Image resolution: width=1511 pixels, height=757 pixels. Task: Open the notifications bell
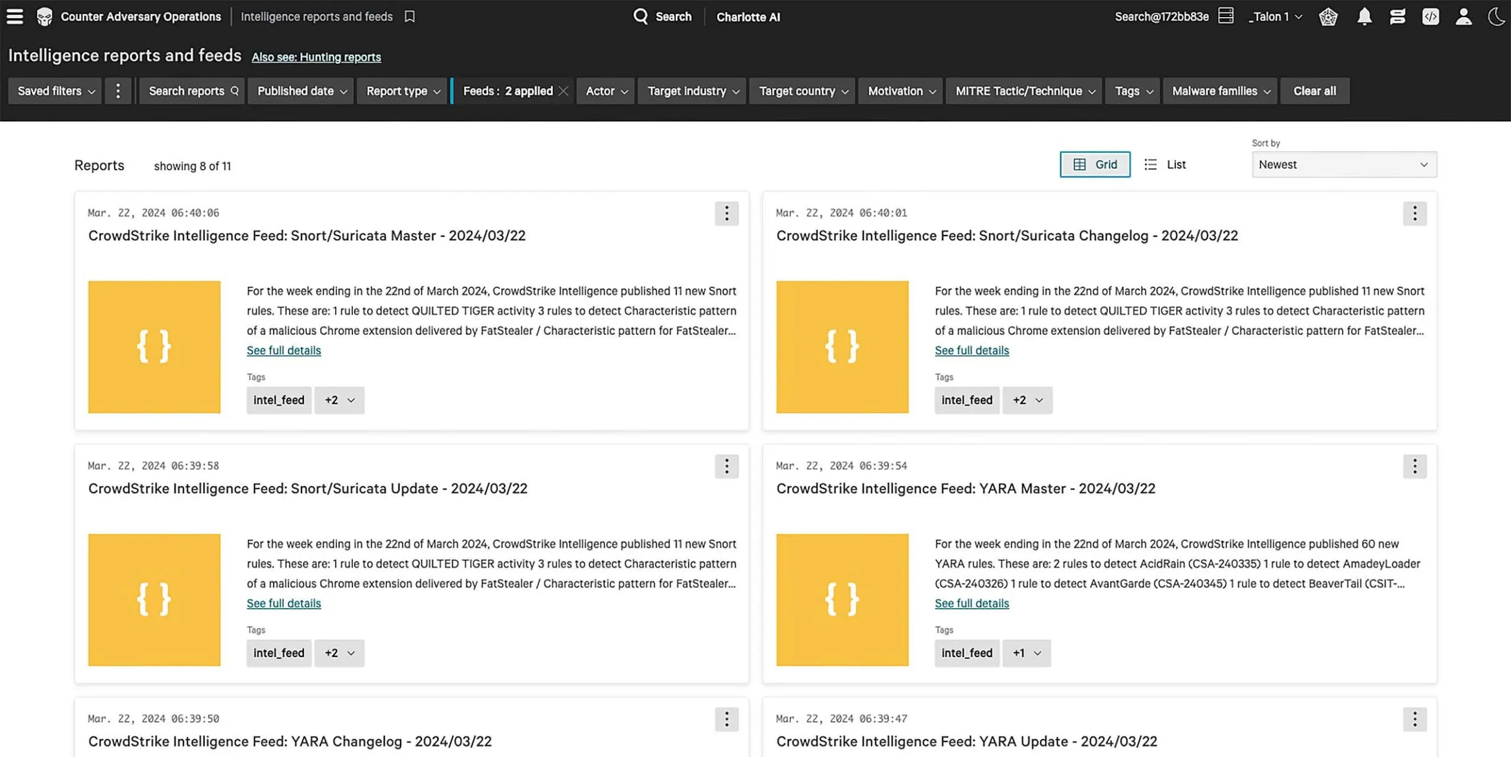[1364, 17]
